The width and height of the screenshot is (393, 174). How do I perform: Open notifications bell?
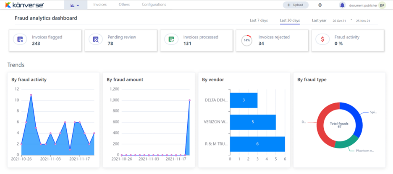tap(342, 5)
